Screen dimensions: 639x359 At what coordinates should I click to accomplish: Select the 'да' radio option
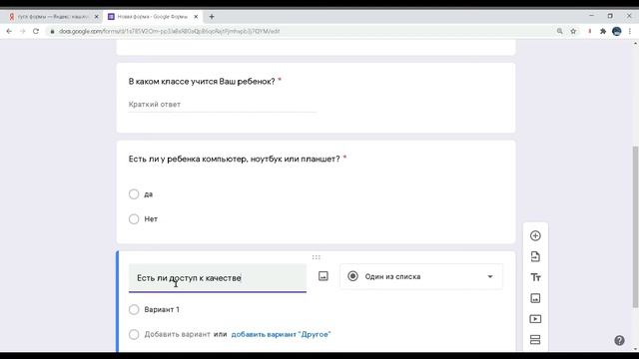(x=134, y=194)
